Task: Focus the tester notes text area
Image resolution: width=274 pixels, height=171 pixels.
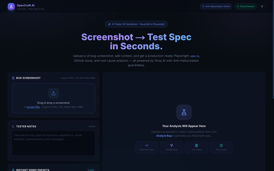Action: (53, 143)
